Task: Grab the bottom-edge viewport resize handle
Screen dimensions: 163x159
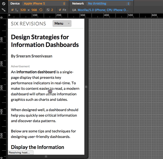Action: tap(46, 156)
